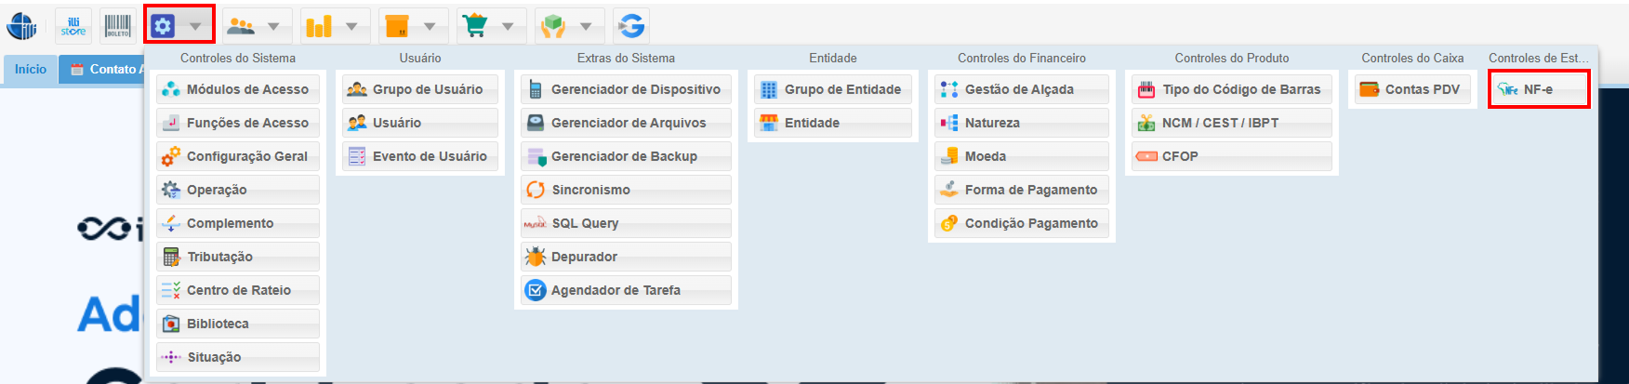Click the blue gear system settings icon

tap(163, 26)
